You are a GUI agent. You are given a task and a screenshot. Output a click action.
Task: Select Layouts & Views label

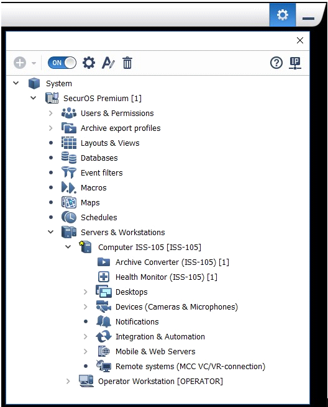coord(110,143)
